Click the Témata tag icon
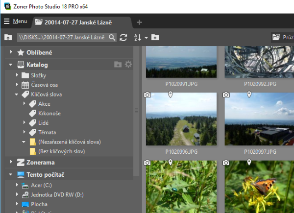Image resolution: width=294 pixels, height=213 pixels. tap(33, 132)
